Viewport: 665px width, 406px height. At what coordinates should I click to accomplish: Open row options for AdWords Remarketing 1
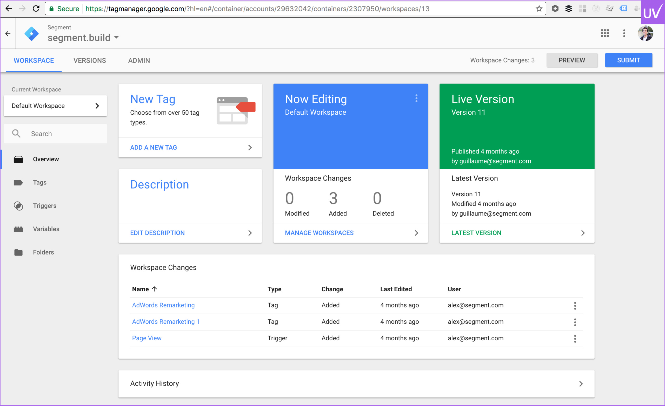coord(575,322)
